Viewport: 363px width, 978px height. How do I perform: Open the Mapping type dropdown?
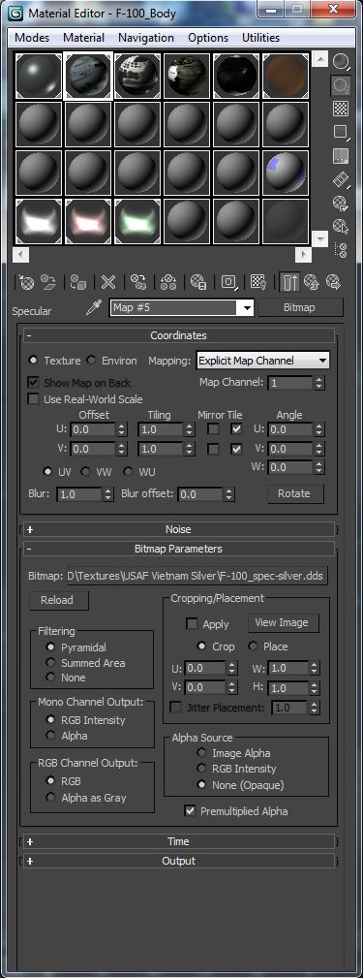(x=262, y=360)
